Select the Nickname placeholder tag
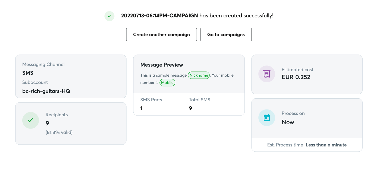 (x=199, y=75)
